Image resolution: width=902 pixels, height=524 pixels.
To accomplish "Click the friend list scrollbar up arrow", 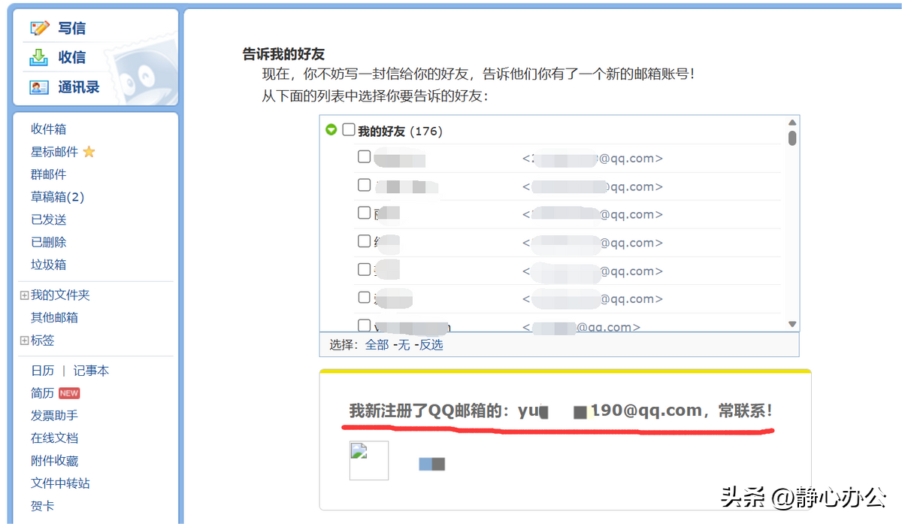I will click(x=792, y=123).
